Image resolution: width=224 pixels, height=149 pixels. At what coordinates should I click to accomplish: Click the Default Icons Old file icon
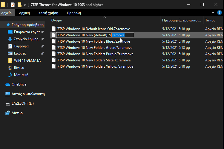(x=54, y=29)
